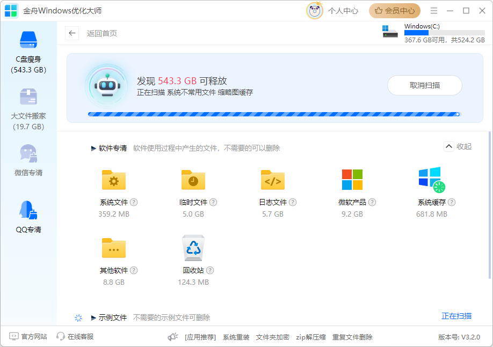Select the 其他软件 folder icon
The image size is (493, 347).
pyautogui.click(x=114, y=248)
